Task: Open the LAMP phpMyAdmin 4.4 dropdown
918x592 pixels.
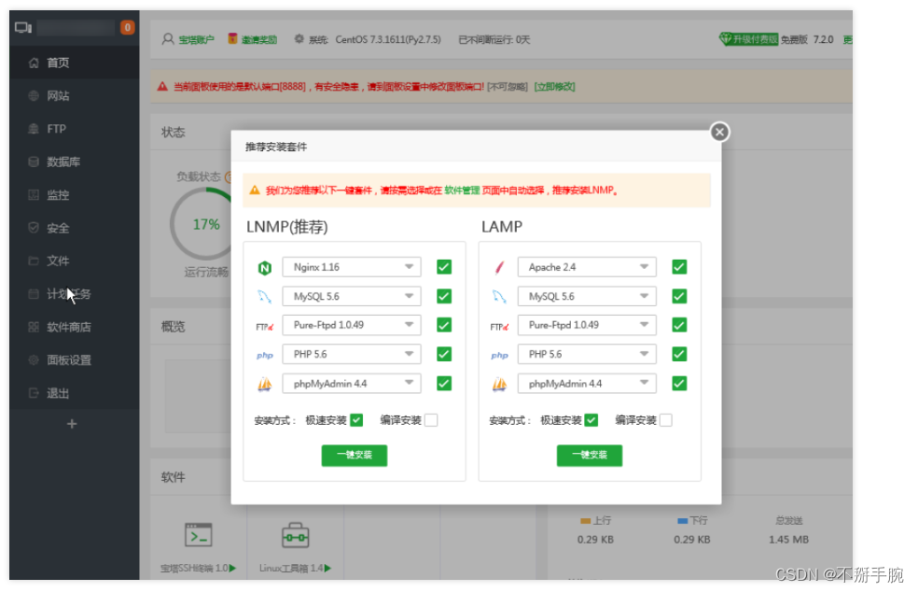Action: pos(587,384)
